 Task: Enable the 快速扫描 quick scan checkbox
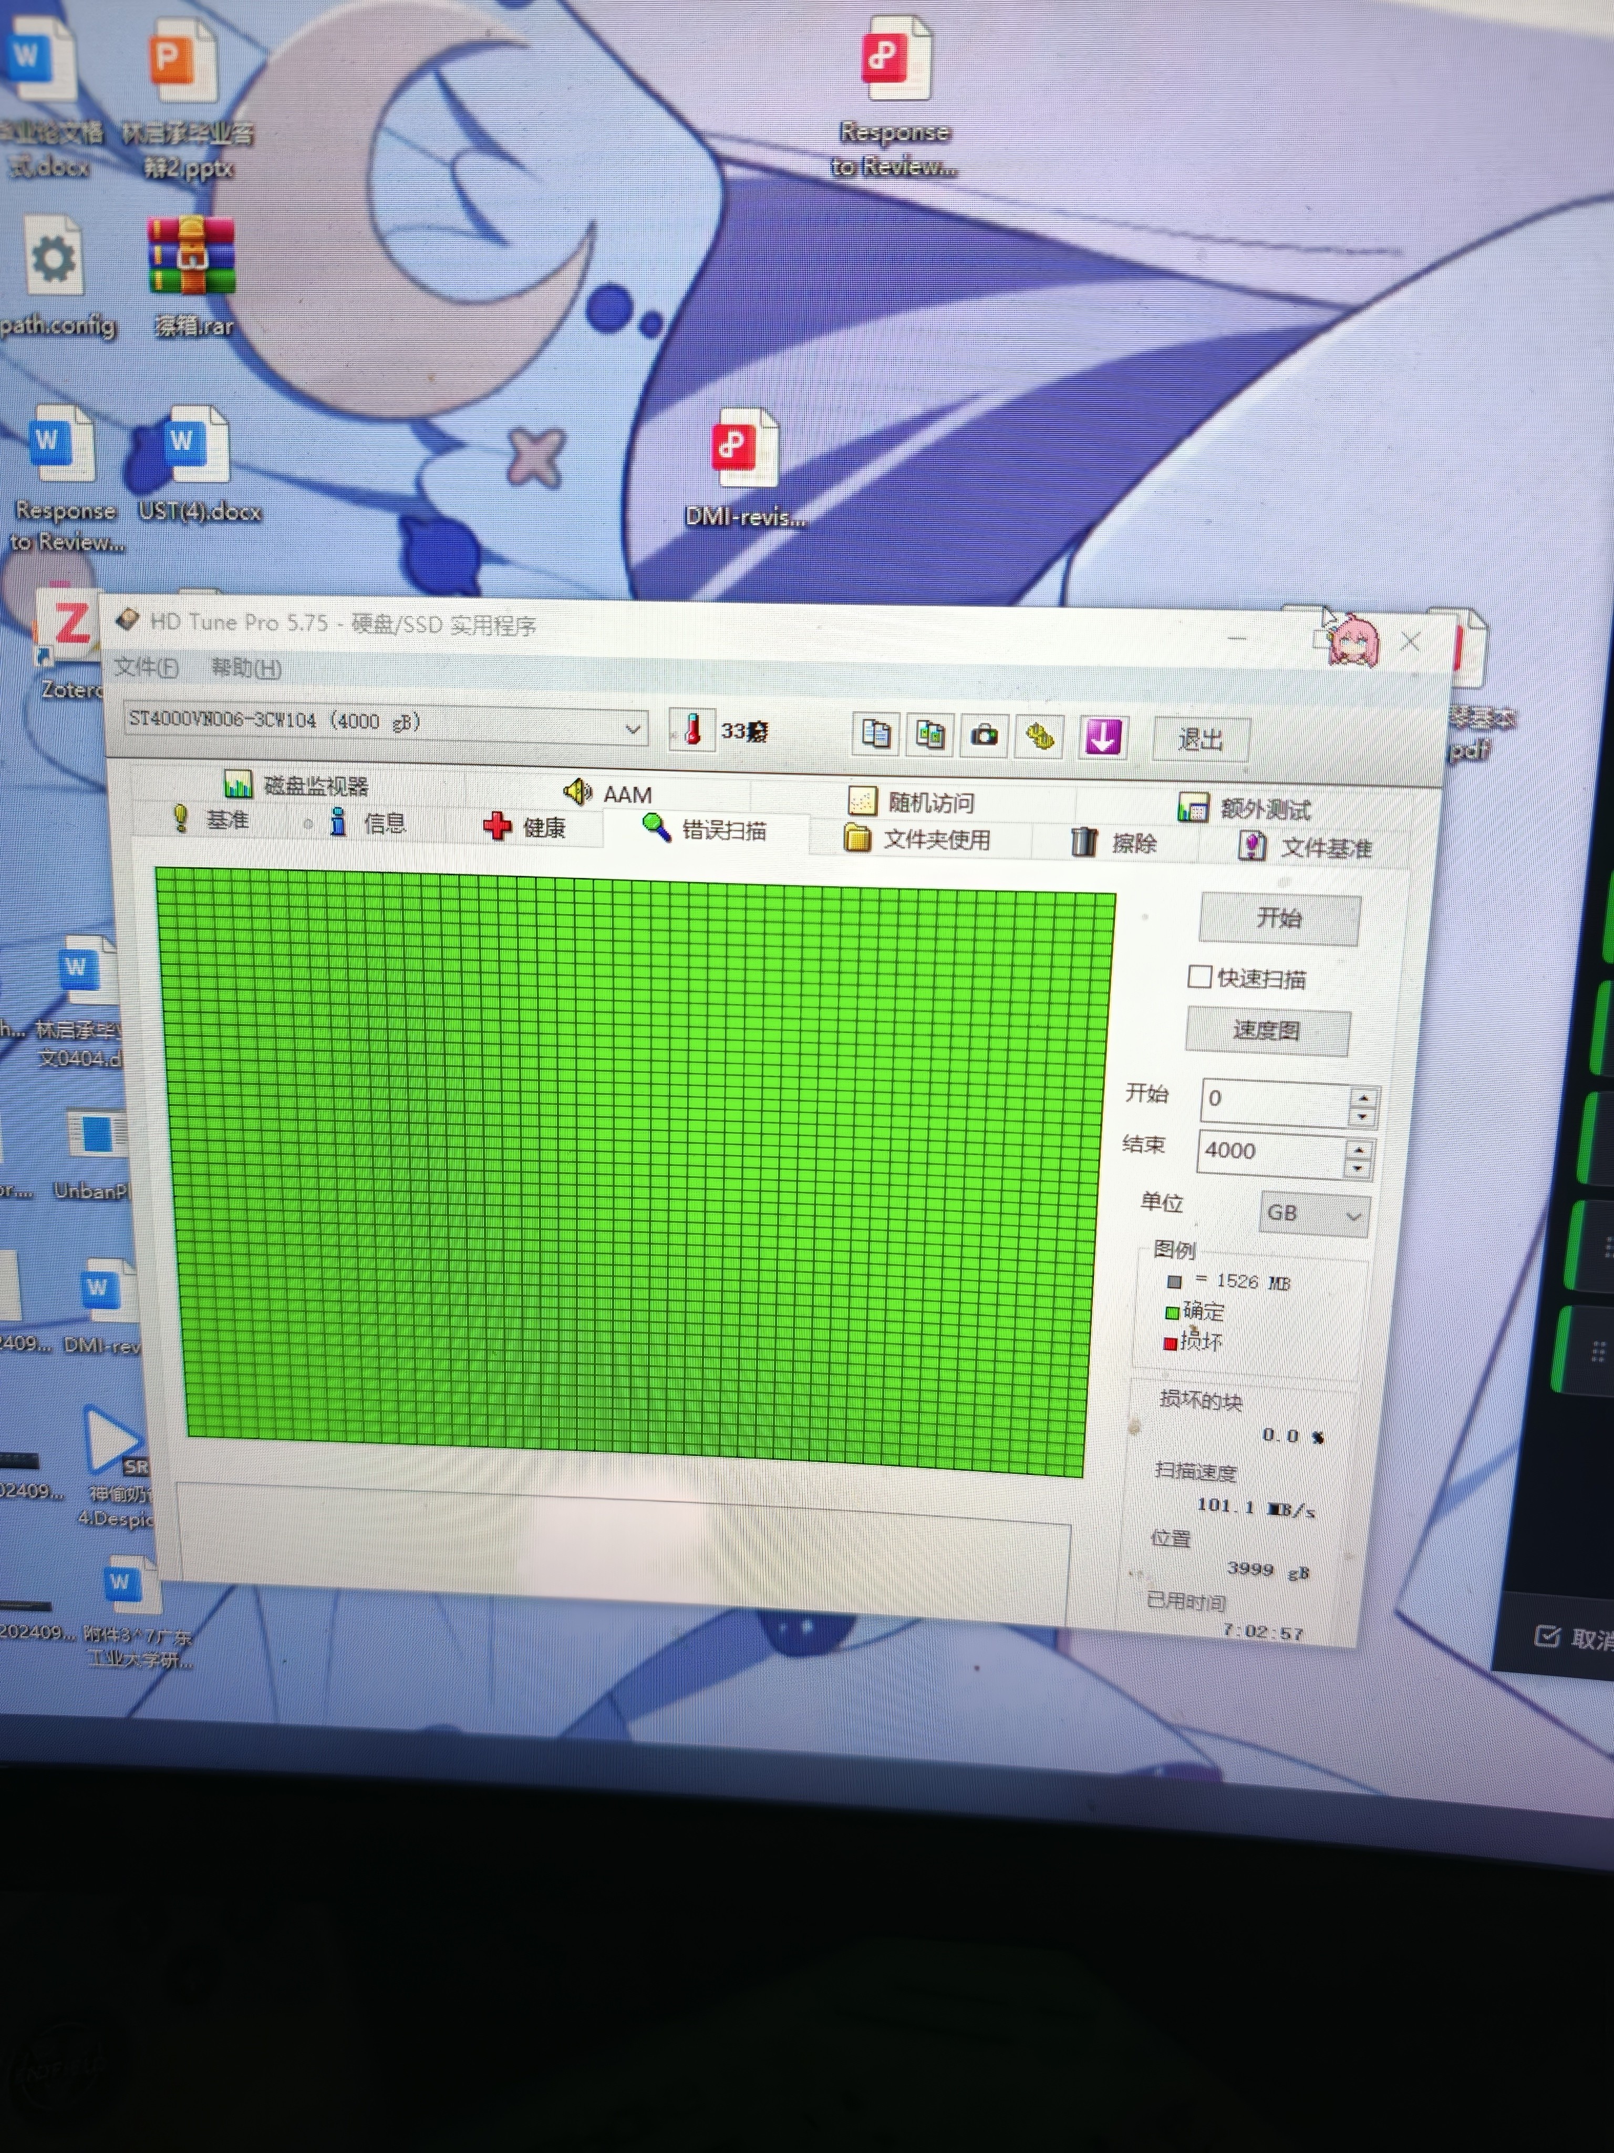(1198, 976)
